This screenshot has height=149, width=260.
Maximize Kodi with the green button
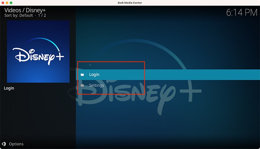(11, 3)
